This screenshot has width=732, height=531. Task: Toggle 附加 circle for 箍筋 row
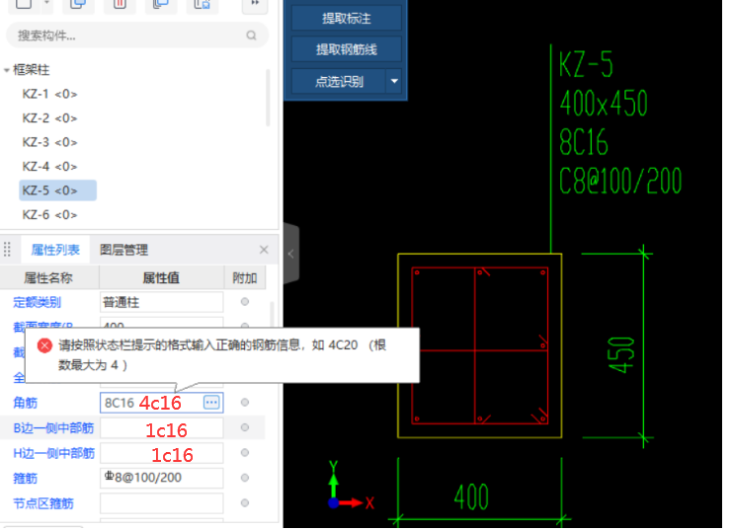245,478
